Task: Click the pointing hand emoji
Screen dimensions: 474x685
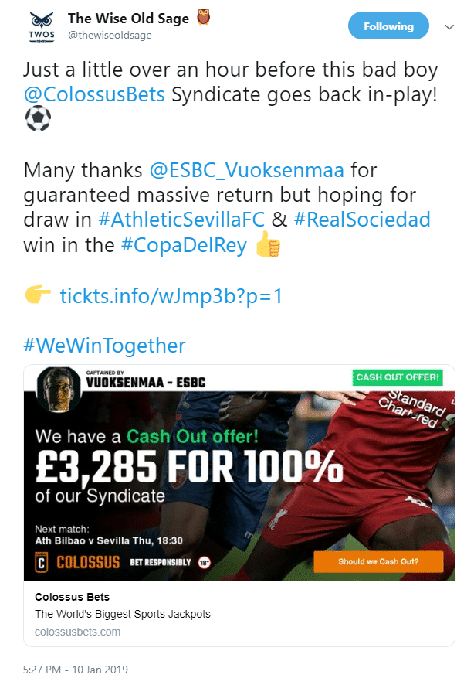Action: 38,294
